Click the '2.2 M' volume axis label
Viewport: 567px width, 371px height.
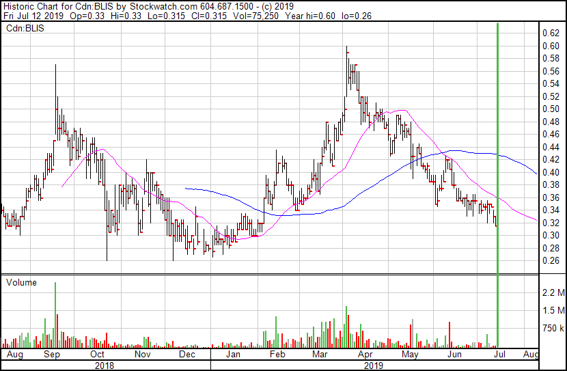tap(553, 292)
